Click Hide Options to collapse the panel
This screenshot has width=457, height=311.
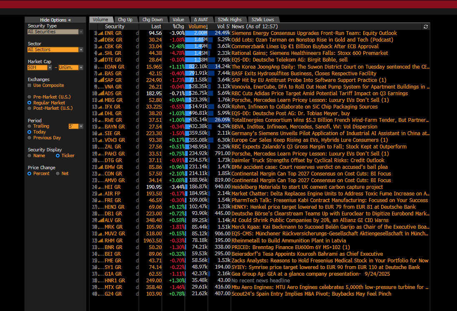[x=55, y=20]
